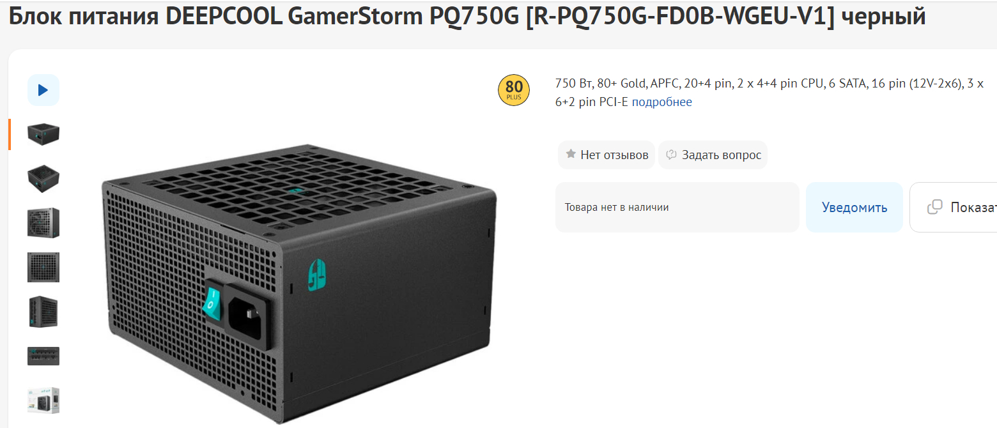Select seventh thumbnail showing retail box
The width and height of the screenshot is (997, 428).
pyautogui.click(x=43, y=400)
